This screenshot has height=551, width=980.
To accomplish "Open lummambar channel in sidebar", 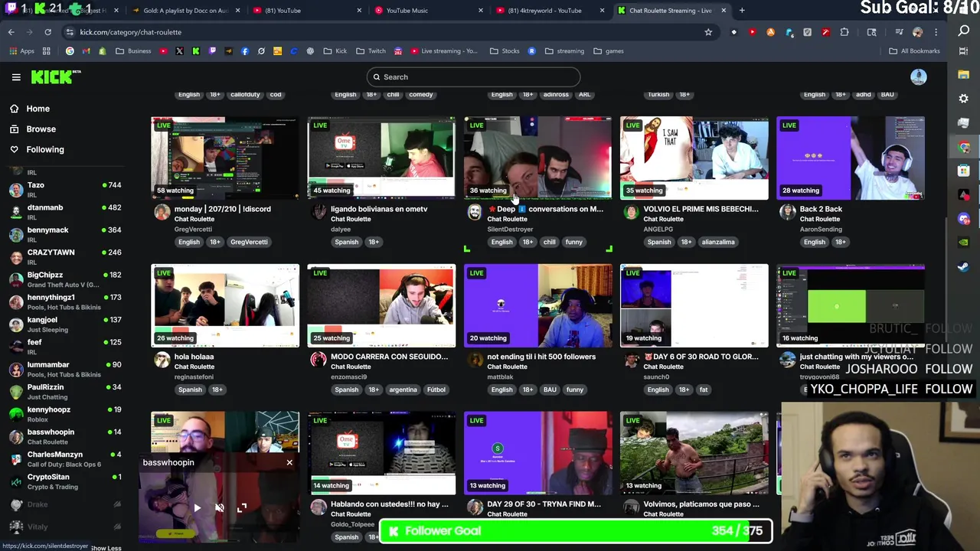I will coord(66,369).
